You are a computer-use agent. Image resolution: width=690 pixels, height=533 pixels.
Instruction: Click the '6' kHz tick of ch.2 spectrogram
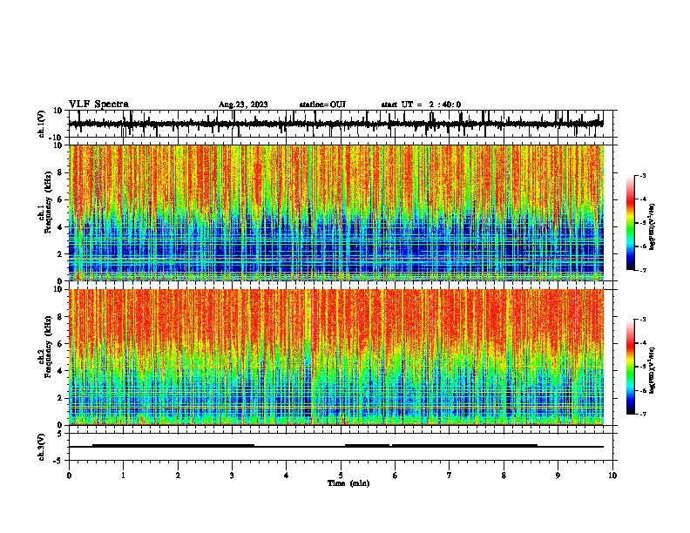coord(60,344)
